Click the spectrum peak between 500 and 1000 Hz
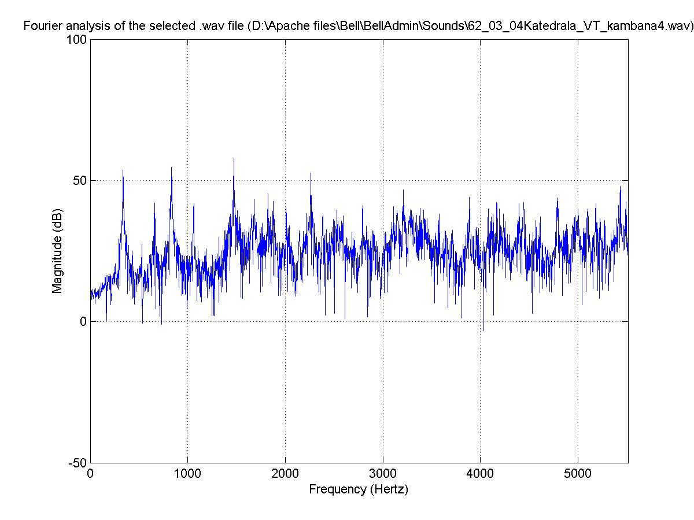The height and width of the screenshot is (520, 694). click(171, 169)
